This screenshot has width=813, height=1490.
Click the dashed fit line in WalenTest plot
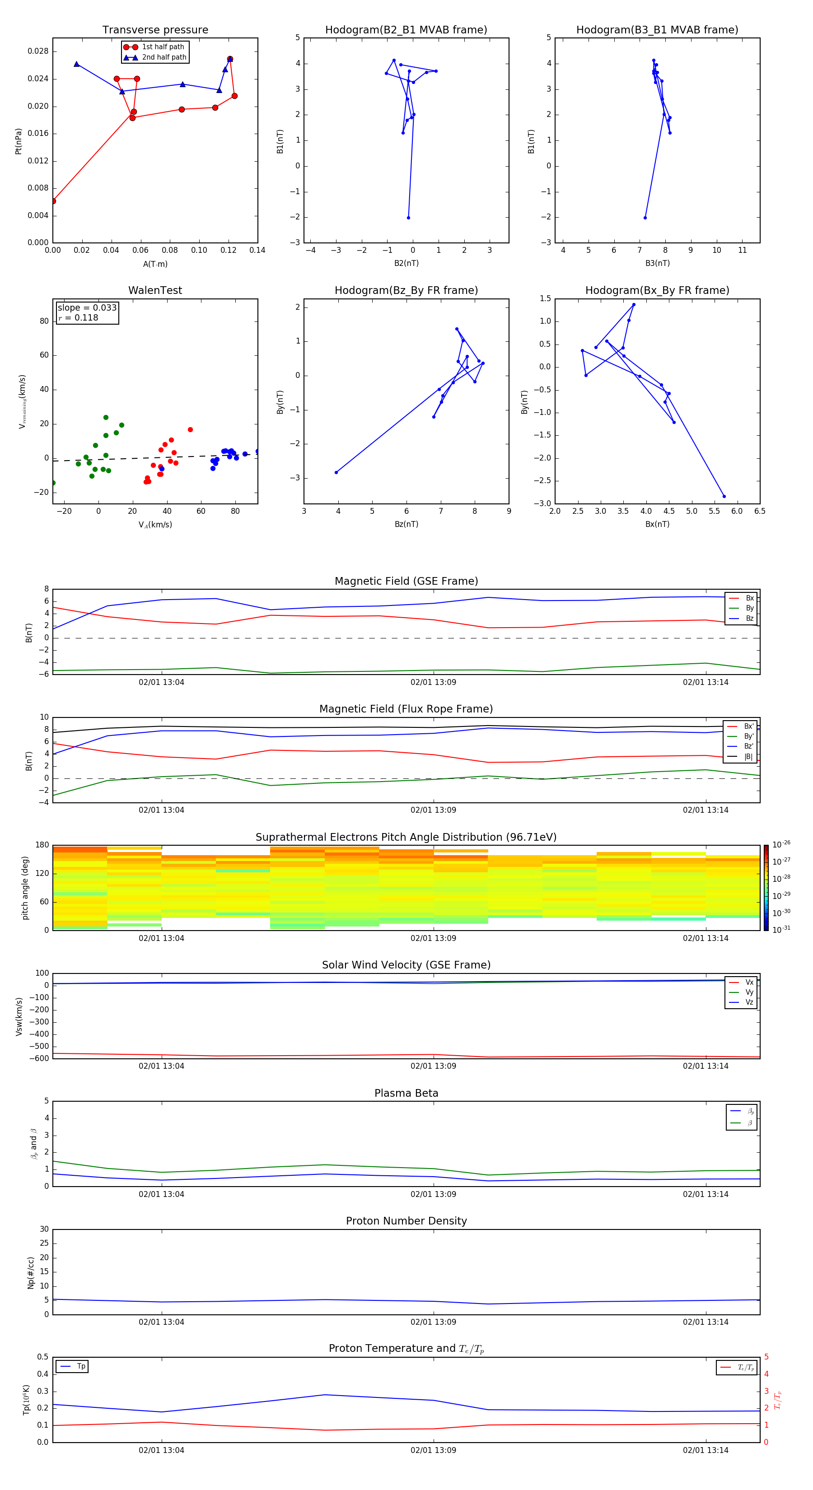point(155,457)
